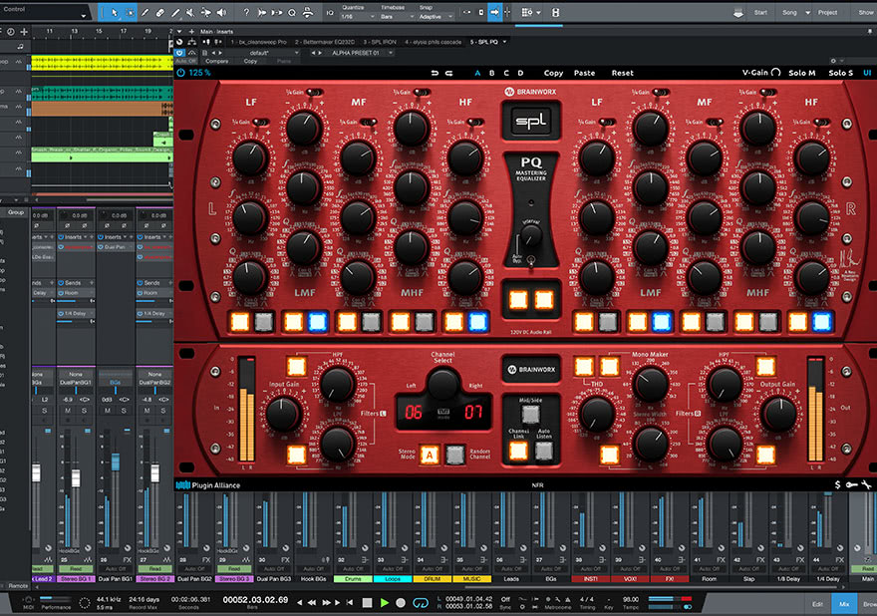
Task: Click the plugin Copy button next to Paste
Action: pyautogui.click(x=554, y=73)
